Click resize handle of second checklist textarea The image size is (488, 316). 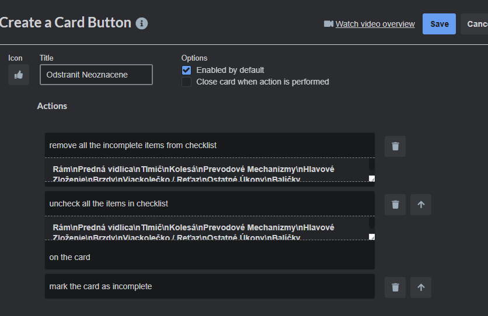[372, 237]
